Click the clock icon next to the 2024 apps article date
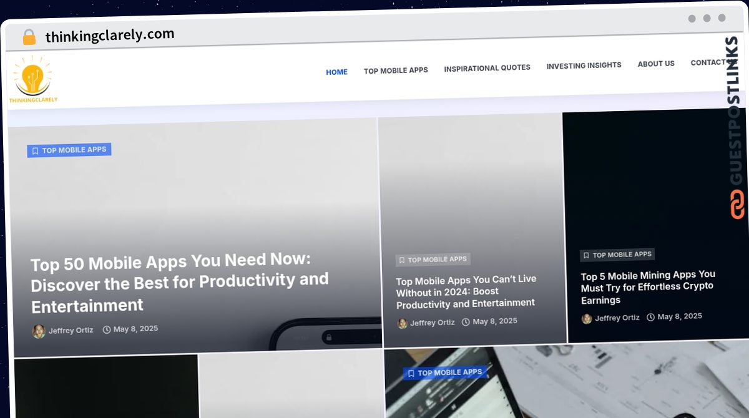The image size is (749, 418). 466,322
